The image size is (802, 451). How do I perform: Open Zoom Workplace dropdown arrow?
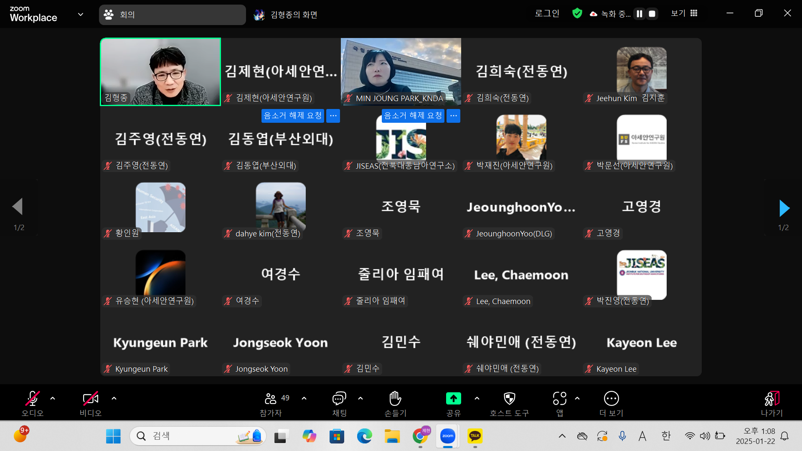click(81, 14)
